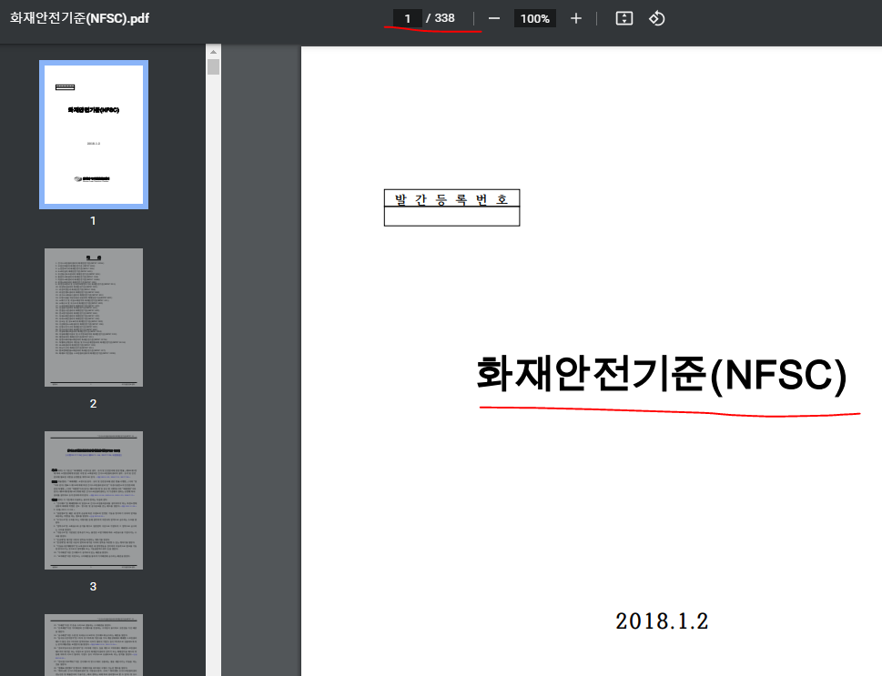Open the fourth page thumbnail at the bottom
Screen dimensions: 882x676
(94, 645)
